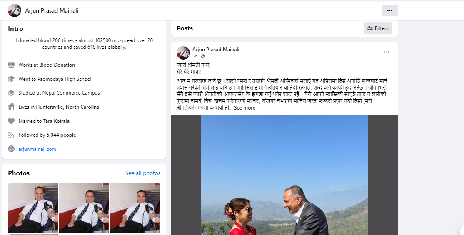Click the public audience globe icon on post
The image size is (464, 235).
(x=203, y=56)
